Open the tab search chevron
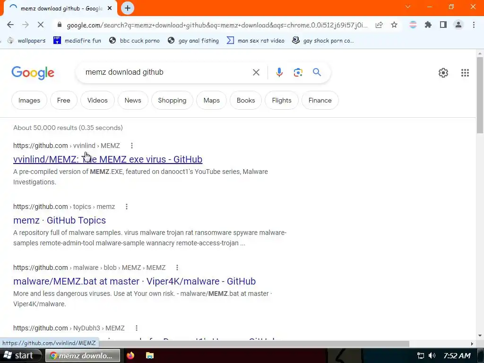This screenshot has width=484, height=363. tap(408, 7)
